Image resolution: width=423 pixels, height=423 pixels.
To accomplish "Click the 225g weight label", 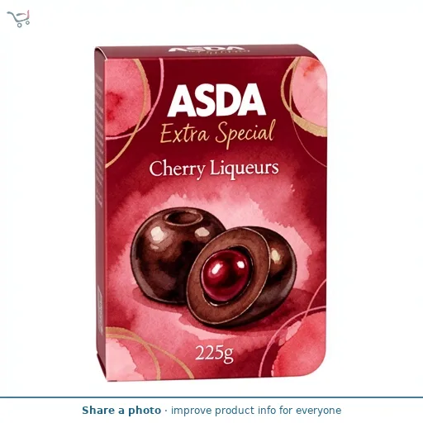I will (x=214, y=354).
